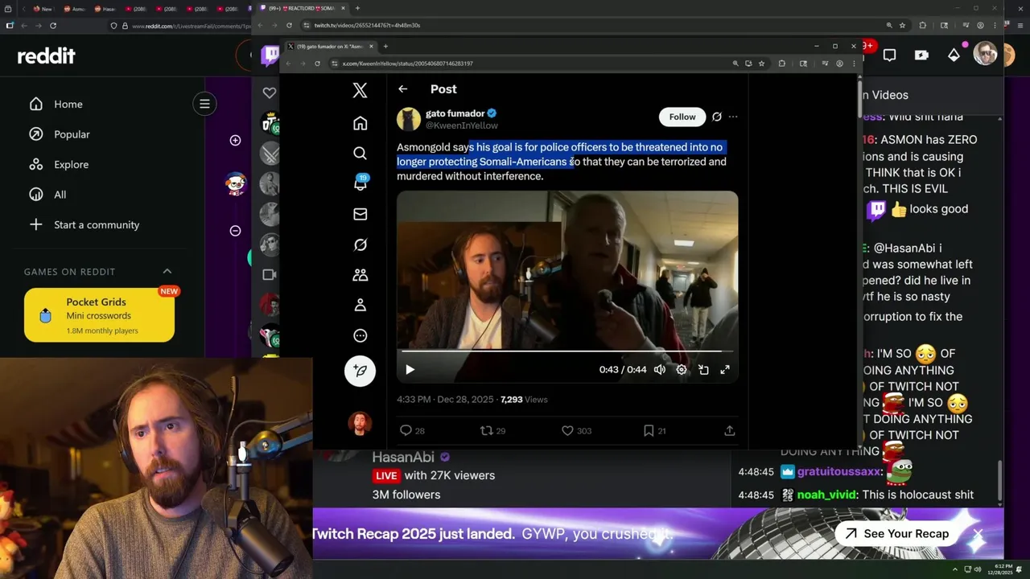Click the X window address bar URL
The height and width of the screenshot is (579, 1030).
[x=407, y=64]
